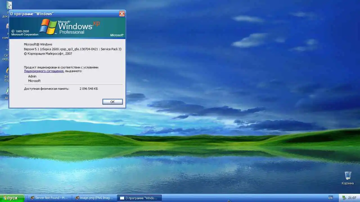Open the EN language indicator
This screenshot has height=202, width=360.
pos(330,198)
